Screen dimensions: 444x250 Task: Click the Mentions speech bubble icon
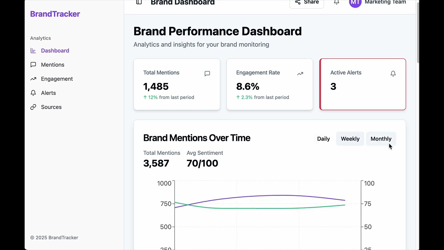(33, 65)
